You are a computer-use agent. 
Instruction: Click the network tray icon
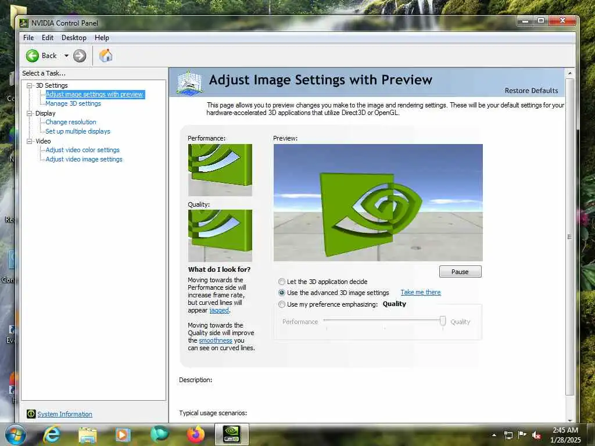pos(508,435)
